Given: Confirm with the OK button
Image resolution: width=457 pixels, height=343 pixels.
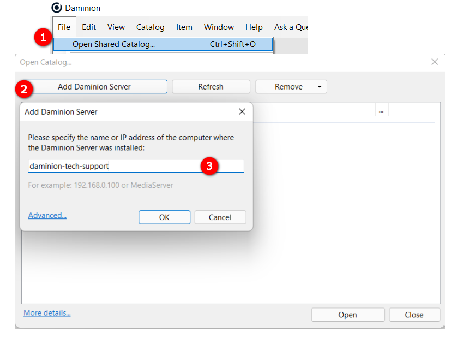Looking at the screenshot, I should click(x=164, y=217).
